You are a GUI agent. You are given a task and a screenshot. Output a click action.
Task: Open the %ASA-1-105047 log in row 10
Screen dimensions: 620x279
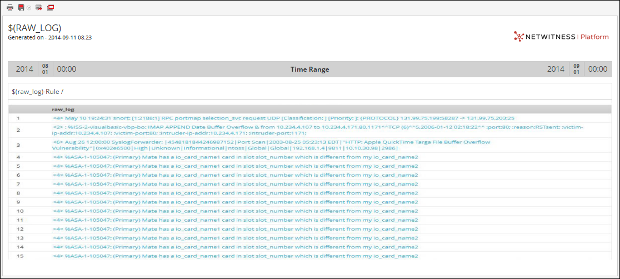coord(235,211)
